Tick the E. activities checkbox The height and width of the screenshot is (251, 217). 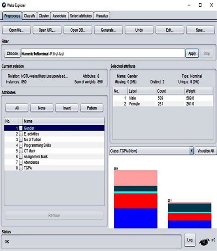[x=21, y=134]
